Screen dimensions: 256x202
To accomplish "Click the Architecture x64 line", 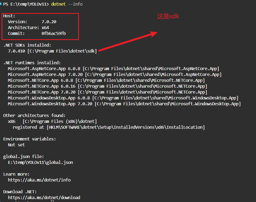I will coord(28,28).
